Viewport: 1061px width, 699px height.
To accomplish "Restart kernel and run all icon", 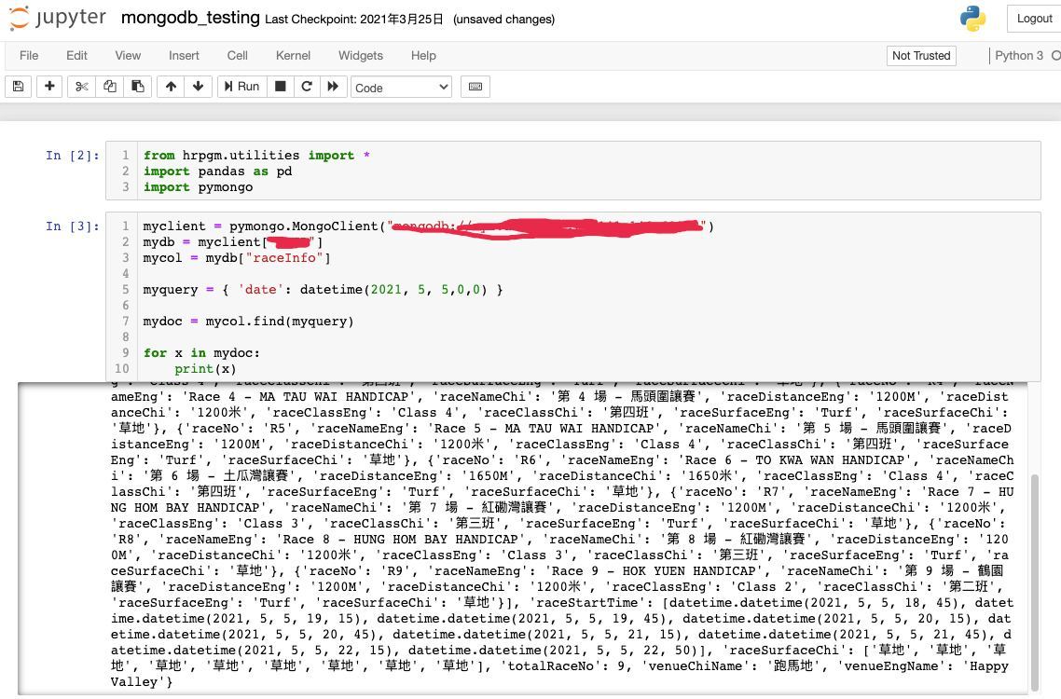I will pyautogui.click(x=332, y=87).
